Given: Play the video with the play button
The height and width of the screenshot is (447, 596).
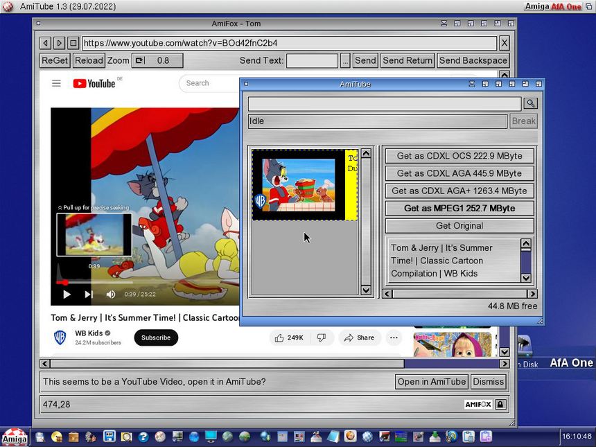Looking at the screenshot, I should tap(67, 295).
